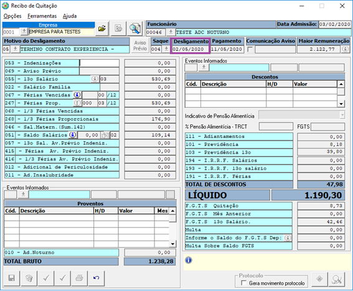The height and width of the screenshot is (291, 353).
Task: Toggle the Comunicação Aviso checkbox
Action: pos(250,49)
